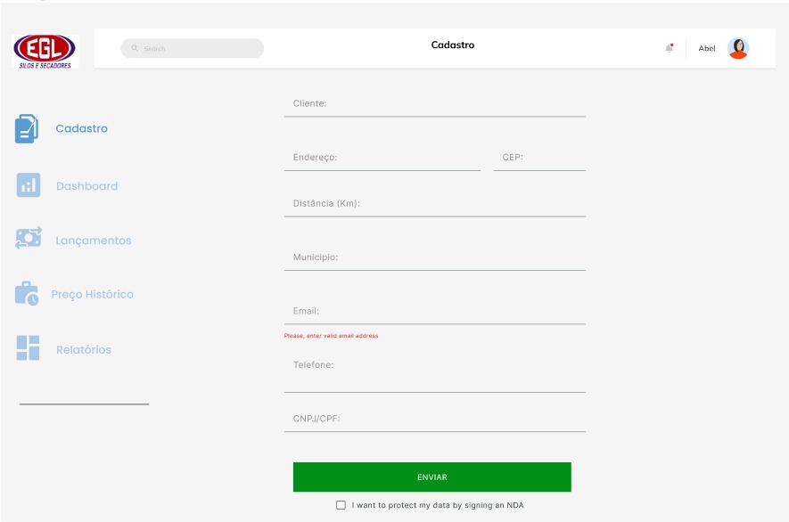Click into the Email field
The width and height of the screenshot is (789, 522).
pyautogui.click(x=434, y=312)
